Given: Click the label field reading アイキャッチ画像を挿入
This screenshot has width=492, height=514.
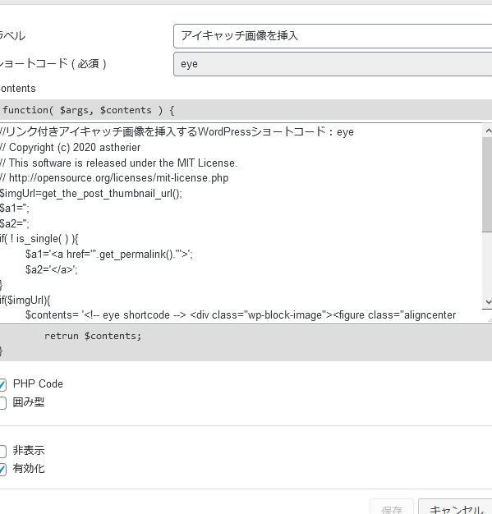Looking at the screenshot, I should tap(333, 36).
